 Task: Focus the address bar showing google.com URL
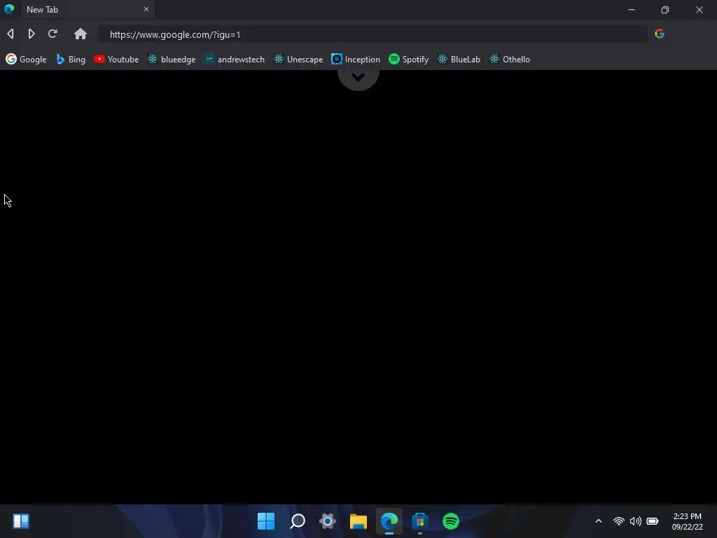click(x=373, y=34)
